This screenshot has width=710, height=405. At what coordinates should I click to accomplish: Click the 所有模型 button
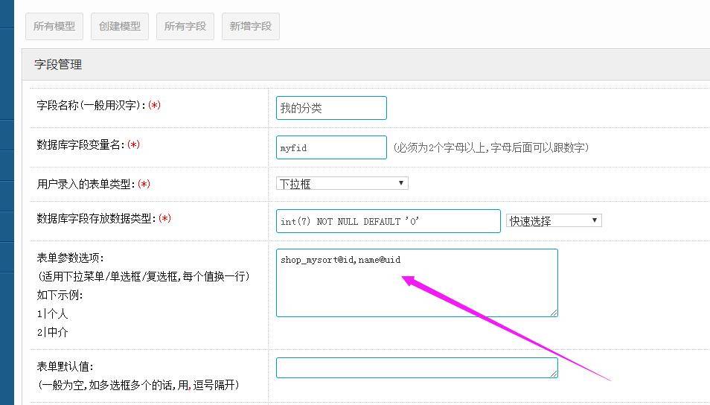(x=54, y=26)
